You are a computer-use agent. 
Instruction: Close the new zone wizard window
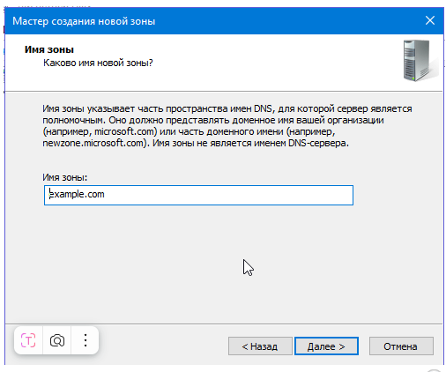(430, 20)
